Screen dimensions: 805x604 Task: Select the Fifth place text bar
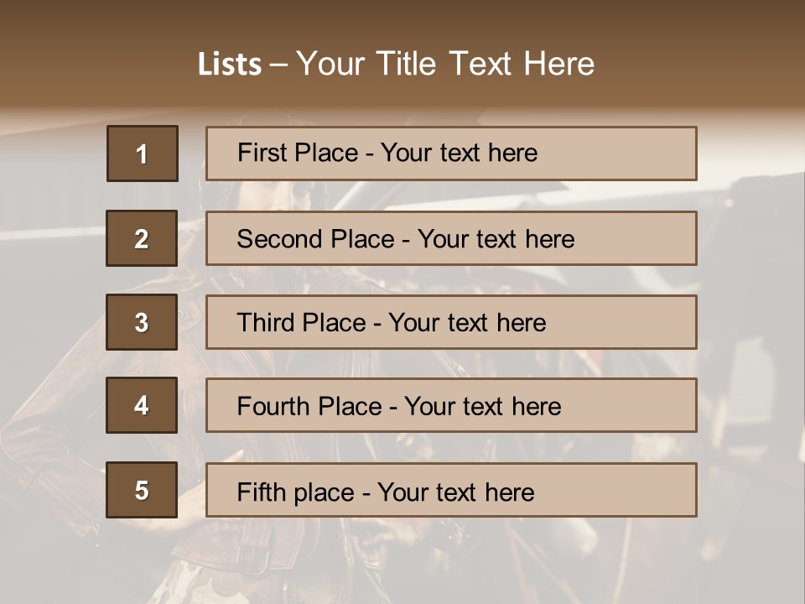click(x=451, y=489)
